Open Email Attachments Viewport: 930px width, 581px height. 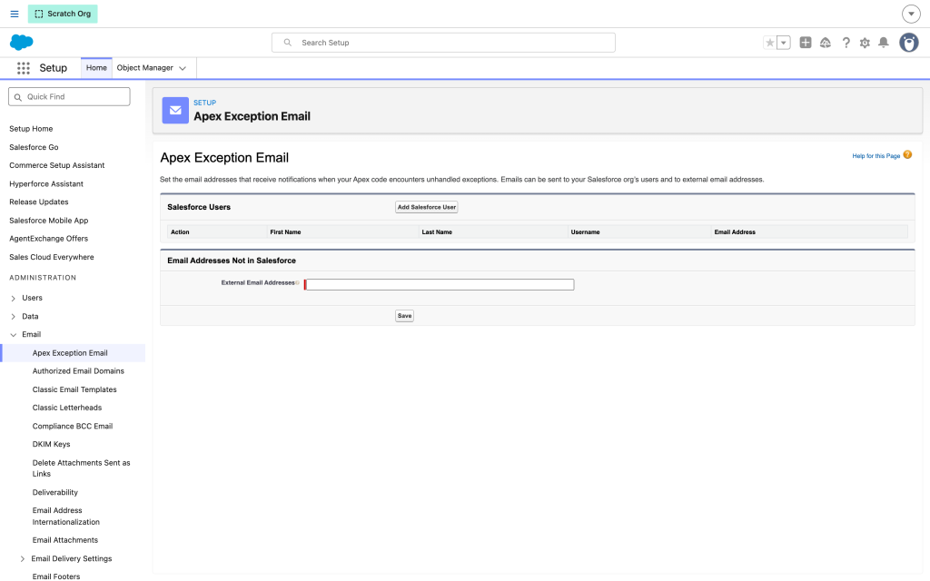click(x=65, y=540)
